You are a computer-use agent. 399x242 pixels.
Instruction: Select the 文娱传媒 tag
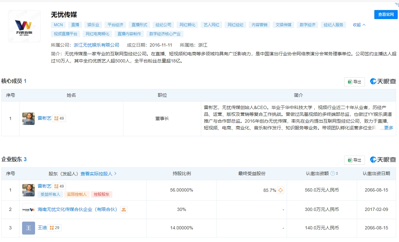point(283,25)
